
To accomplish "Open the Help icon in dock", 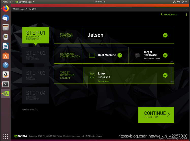I will tap(6, 65).
